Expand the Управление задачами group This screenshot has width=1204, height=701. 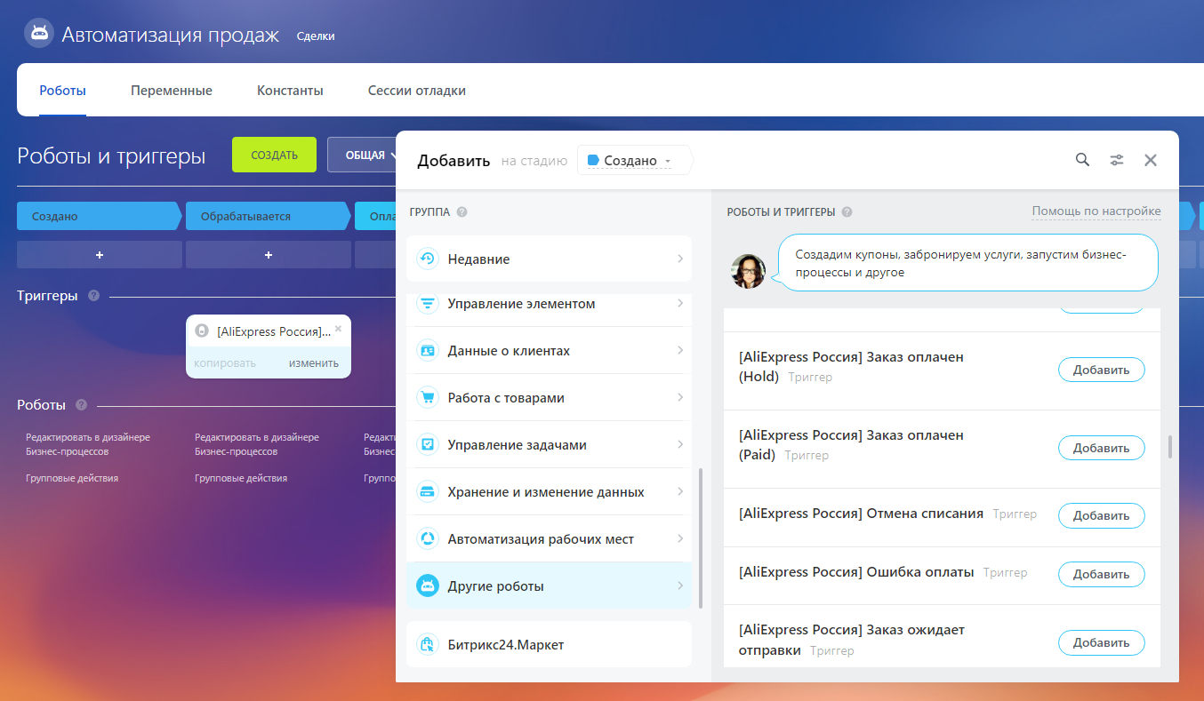click(680, 445)
